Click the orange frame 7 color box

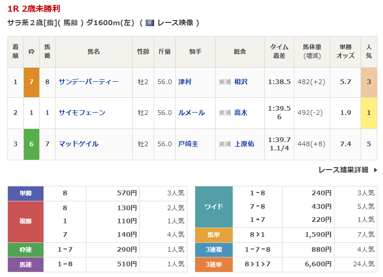pyautogui.click(x=31, y=82)
